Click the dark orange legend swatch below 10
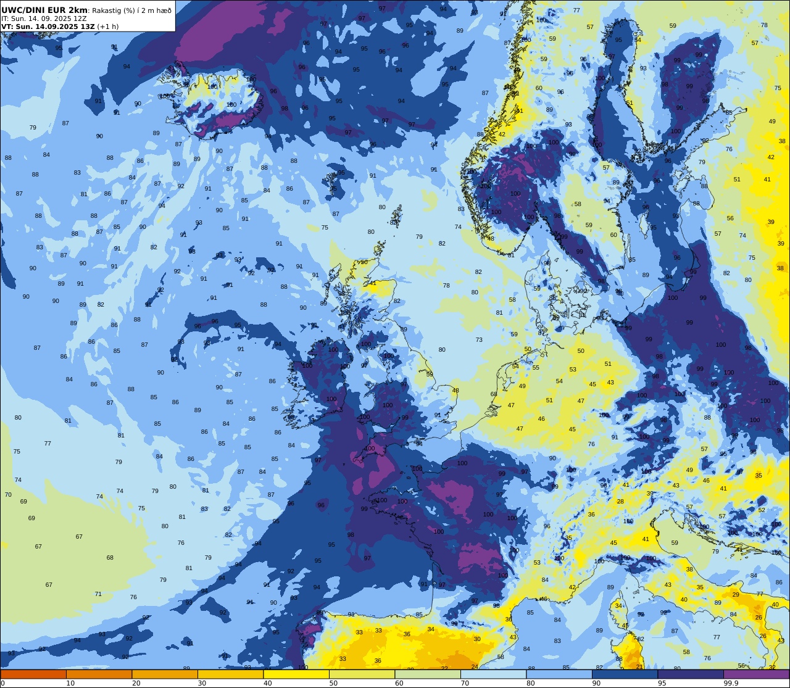 point(33,674)
